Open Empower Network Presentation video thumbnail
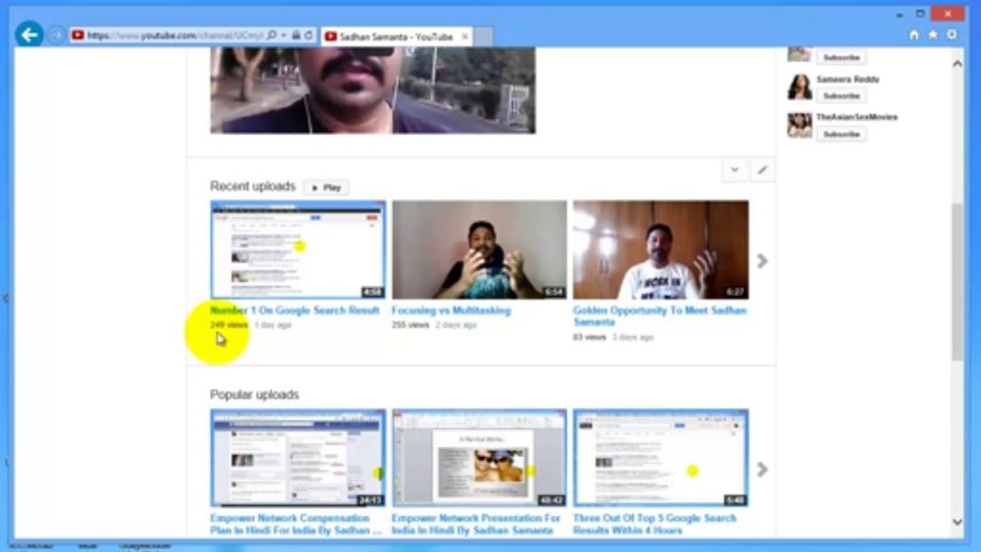 (479, 458)
